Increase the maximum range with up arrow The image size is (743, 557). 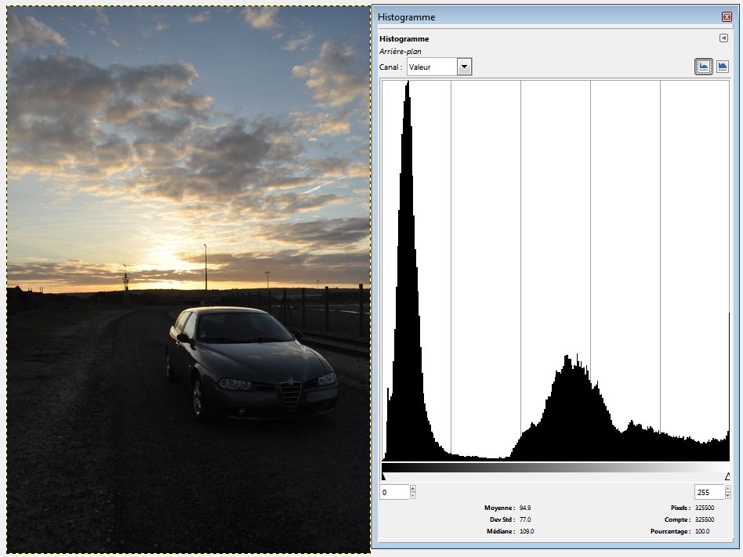pos(727,489)
